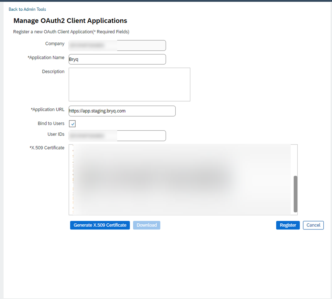Go back to Admin Tools
Image resolution: width=332 pixels, height=299 pixels.
point(27,9)
